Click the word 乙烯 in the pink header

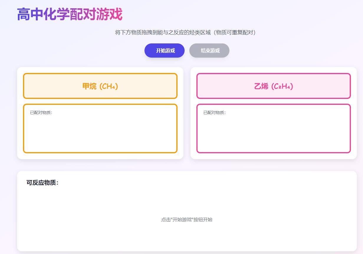(x=261, y=86)
